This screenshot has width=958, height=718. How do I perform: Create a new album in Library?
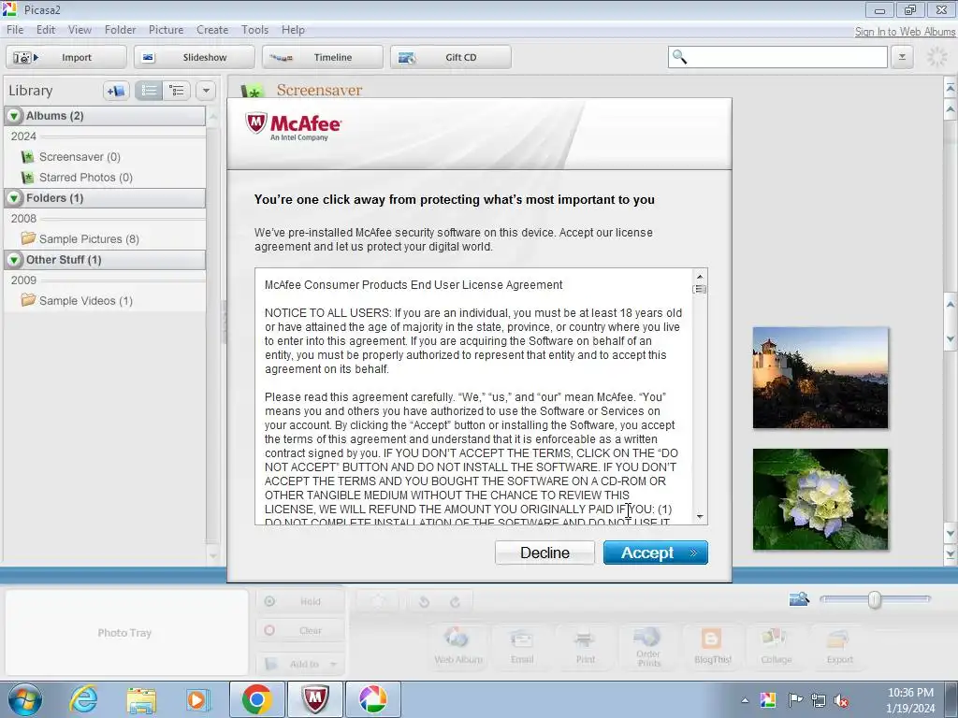[116, 91]
